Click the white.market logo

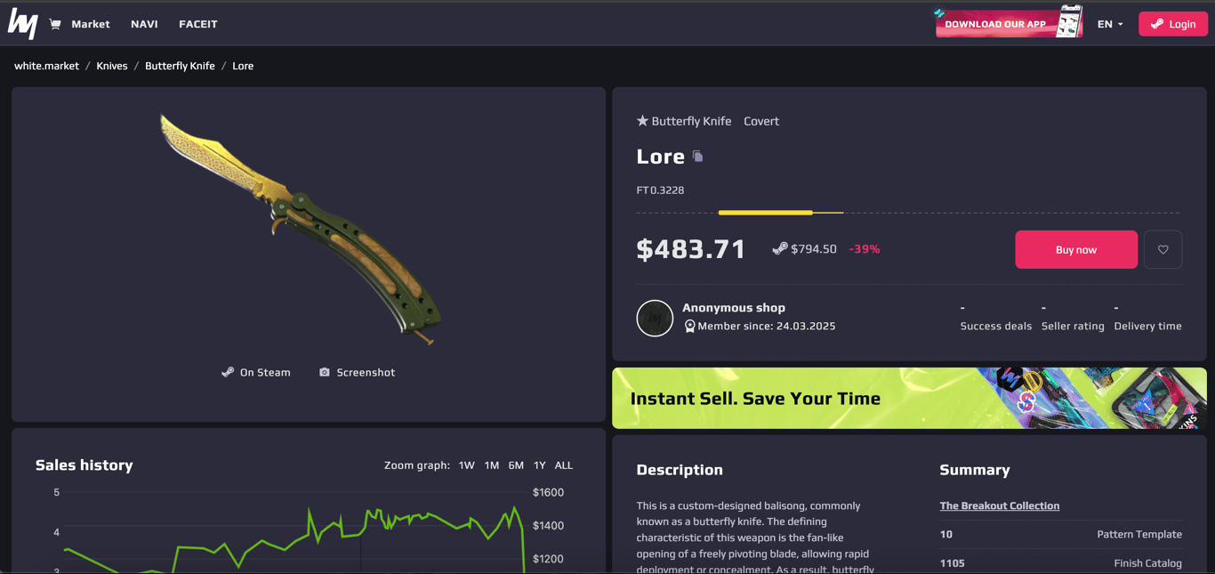point(22,24)
